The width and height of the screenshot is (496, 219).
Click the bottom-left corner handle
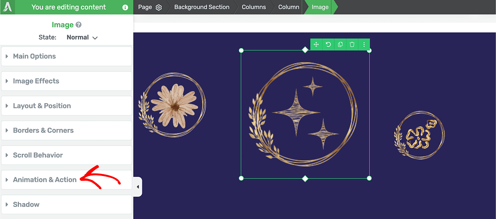click(x=241, y=178)
